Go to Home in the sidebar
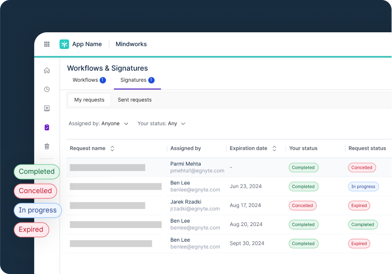Screen dimensions: 392x274 47,70
